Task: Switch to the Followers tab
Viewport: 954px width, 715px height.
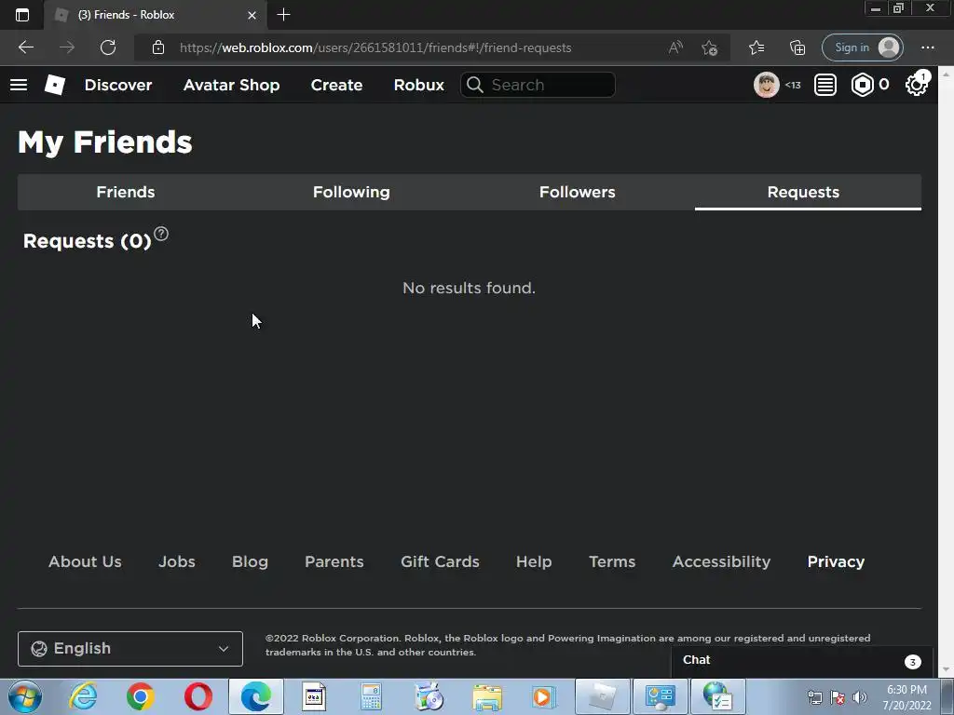Action: [577, 192]
